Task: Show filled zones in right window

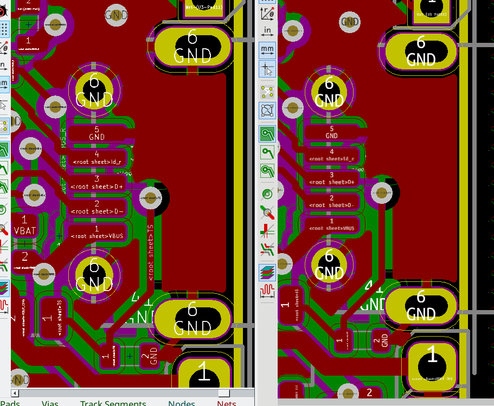Action: click(x=267, y=134)
